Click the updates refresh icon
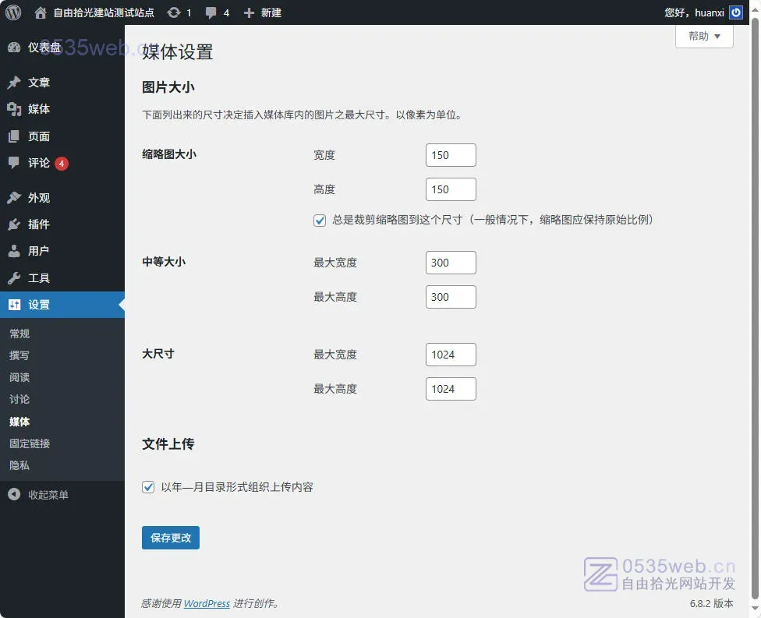 click(174, 12)
